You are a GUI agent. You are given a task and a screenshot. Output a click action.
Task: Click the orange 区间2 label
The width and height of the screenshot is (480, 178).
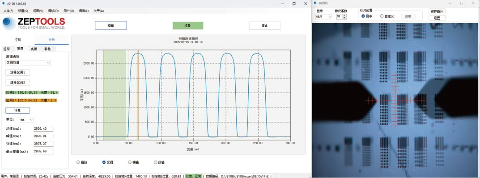coord(31,100)
